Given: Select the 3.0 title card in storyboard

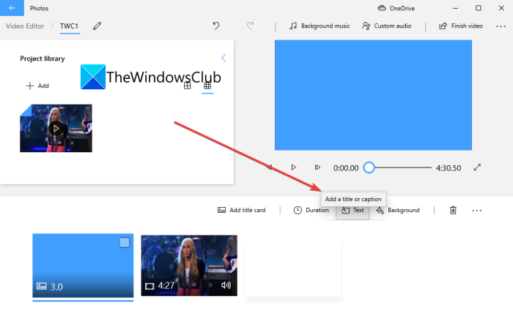Looking at the screenshot, I should 83,265.
